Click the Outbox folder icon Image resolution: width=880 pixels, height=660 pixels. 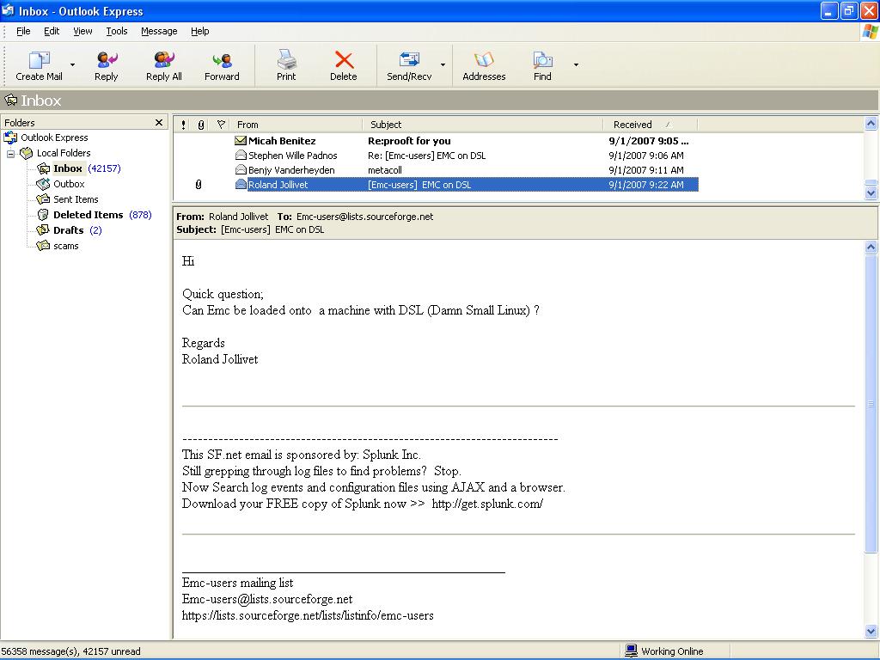click(43, 184)
